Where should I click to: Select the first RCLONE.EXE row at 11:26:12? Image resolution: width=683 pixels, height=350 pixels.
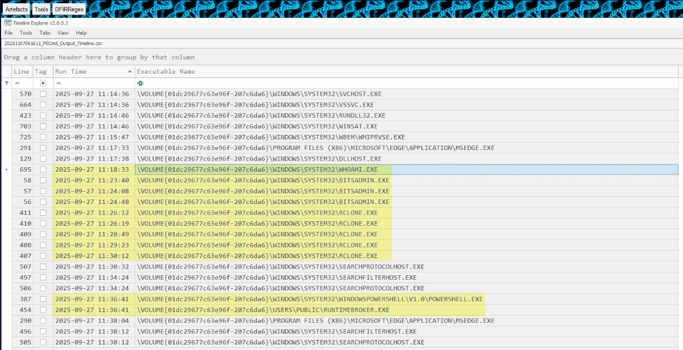click(x=256, y=212)
